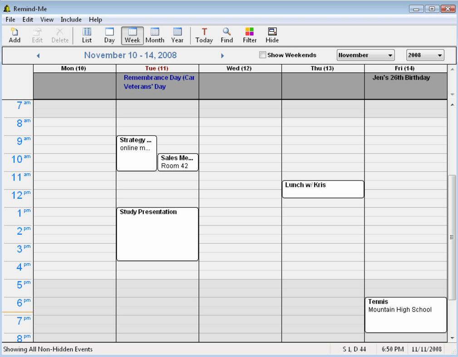
Task: Switch to Day view
Action: point(109,35)
